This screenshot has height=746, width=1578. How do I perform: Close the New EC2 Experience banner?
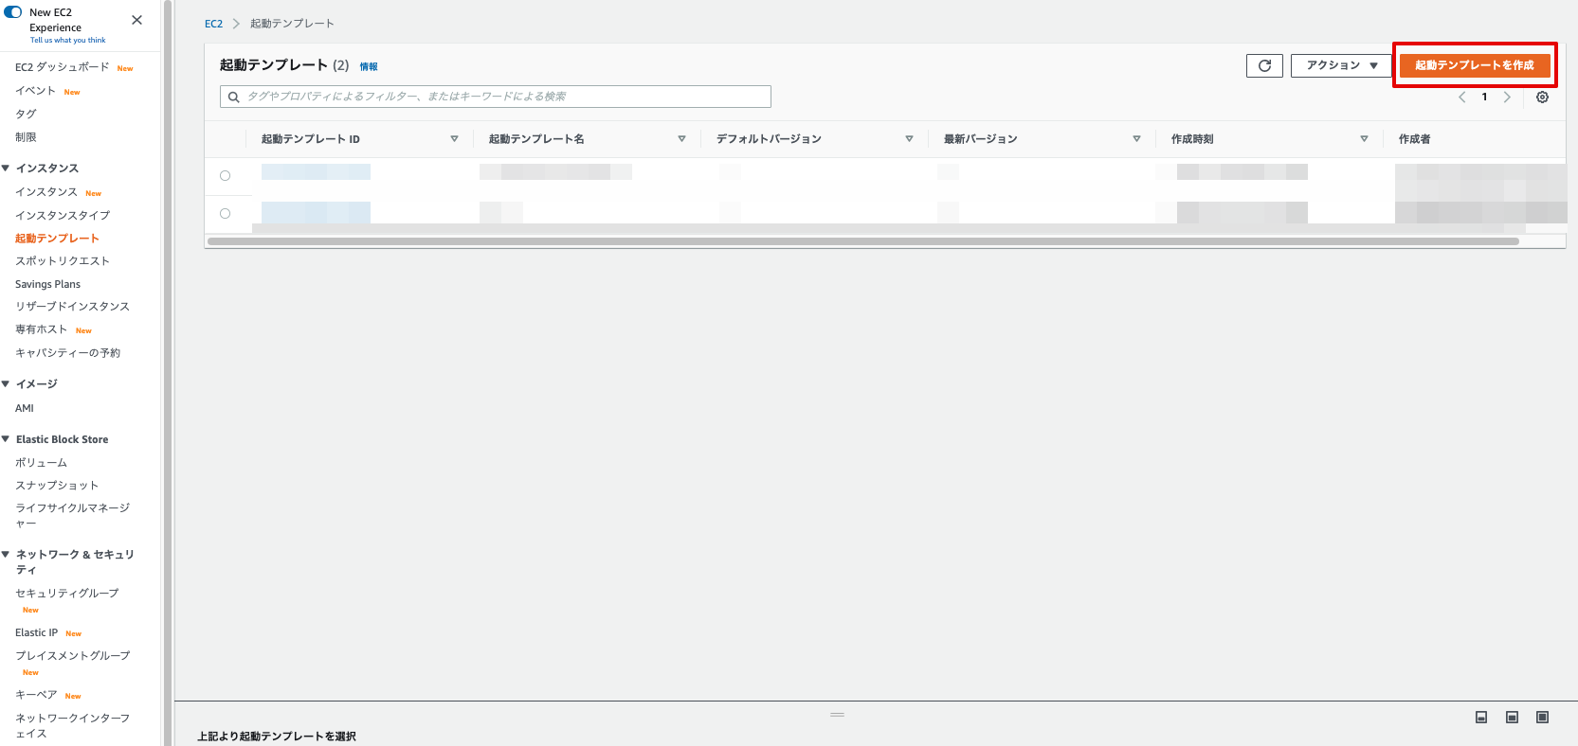coord(137,20)
